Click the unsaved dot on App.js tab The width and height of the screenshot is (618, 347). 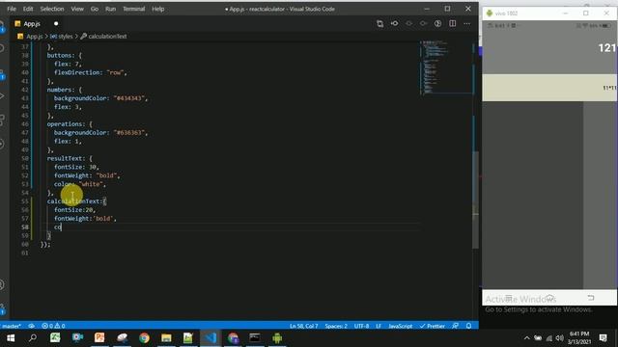coord(56,23)
